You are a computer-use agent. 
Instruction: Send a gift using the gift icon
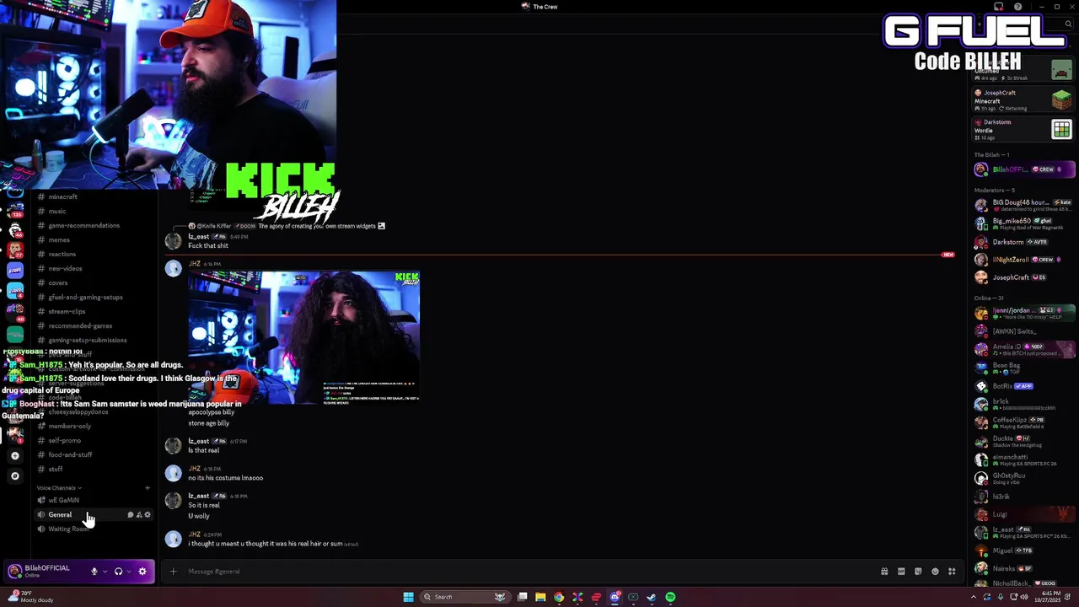point(884,572)
